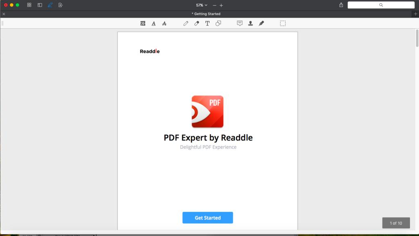Click the search field

click(381, 5)
